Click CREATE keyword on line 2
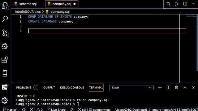The image size is (198, 111). [34, 21]
